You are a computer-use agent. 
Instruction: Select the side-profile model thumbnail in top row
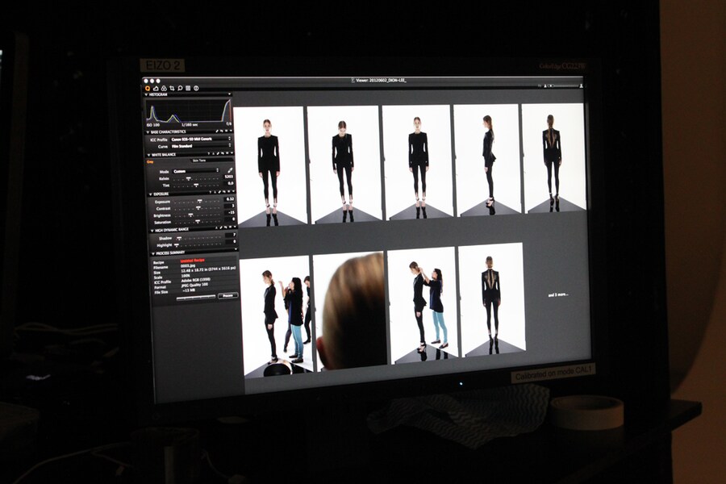pyautogui.click(x=487, y=161)
